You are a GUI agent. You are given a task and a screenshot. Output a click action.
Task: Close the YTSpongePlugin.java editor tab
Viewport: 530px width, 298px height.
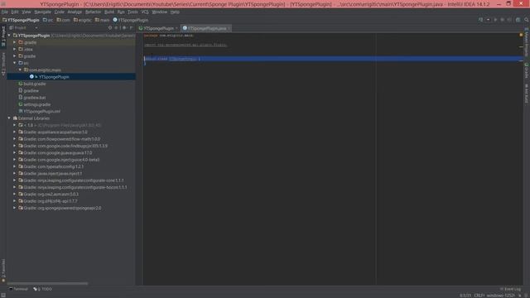pos(229,28)
